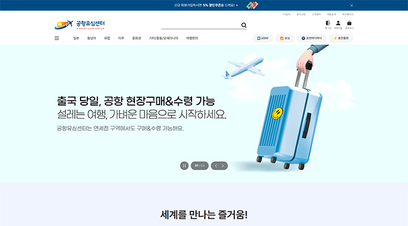This screenshot has height=226, width=408.
Task: Click inside the search input field
Action: (x=201, y=25)
